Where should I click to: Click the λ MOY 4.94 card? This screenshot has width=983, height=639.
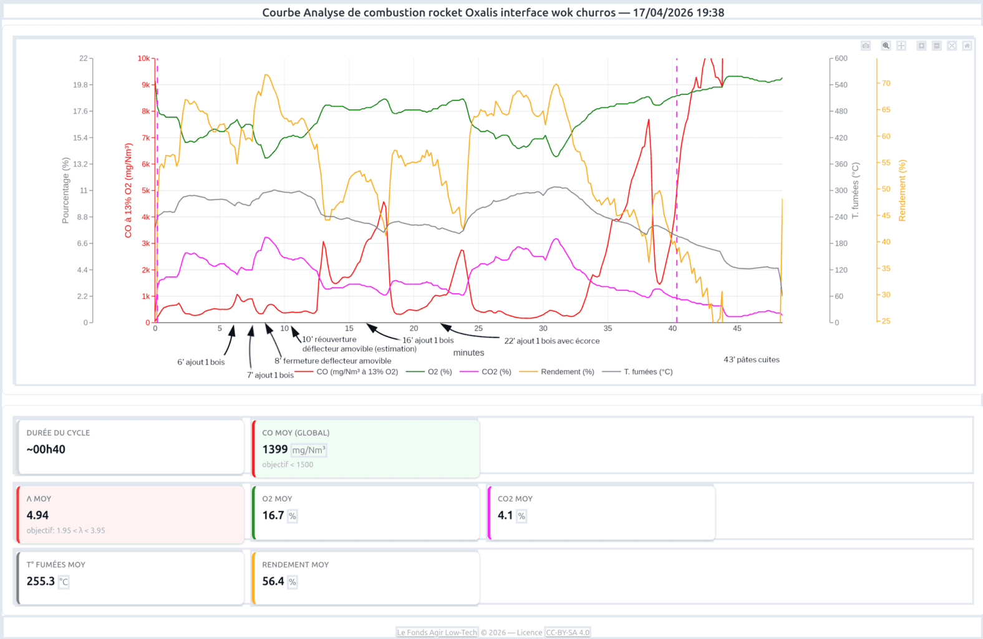pyautogui.click(x=130, y=514)
